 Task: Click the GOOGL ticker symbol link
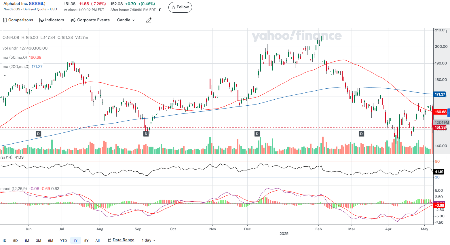click(x=37, y=4)
